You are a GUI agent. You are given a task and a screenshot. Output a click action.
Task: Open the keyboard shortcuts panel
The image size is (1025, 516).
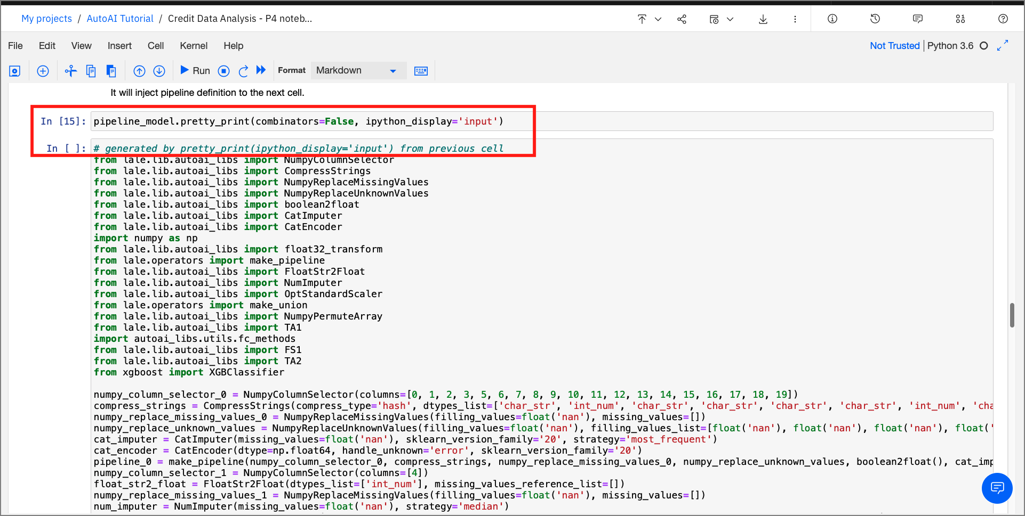click(421, 70)
